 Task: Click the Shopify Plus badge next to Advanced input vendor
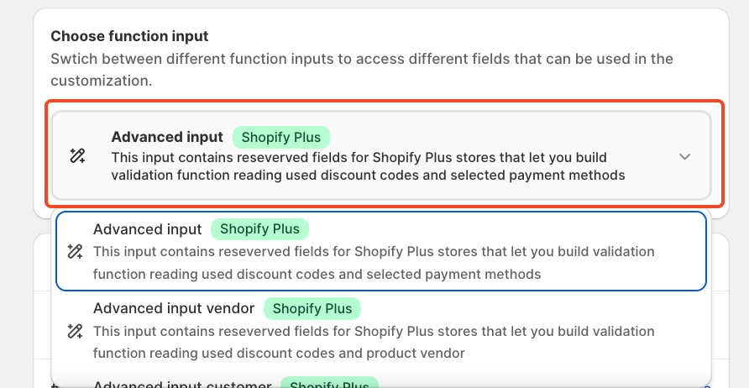312,308
